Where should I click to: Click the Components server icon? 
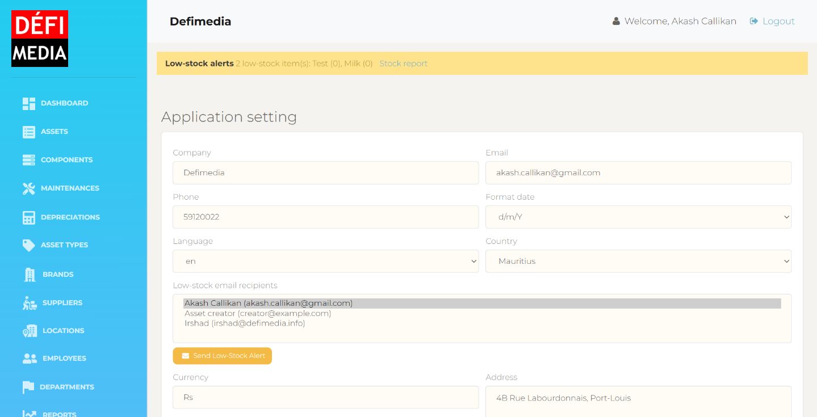29,160
